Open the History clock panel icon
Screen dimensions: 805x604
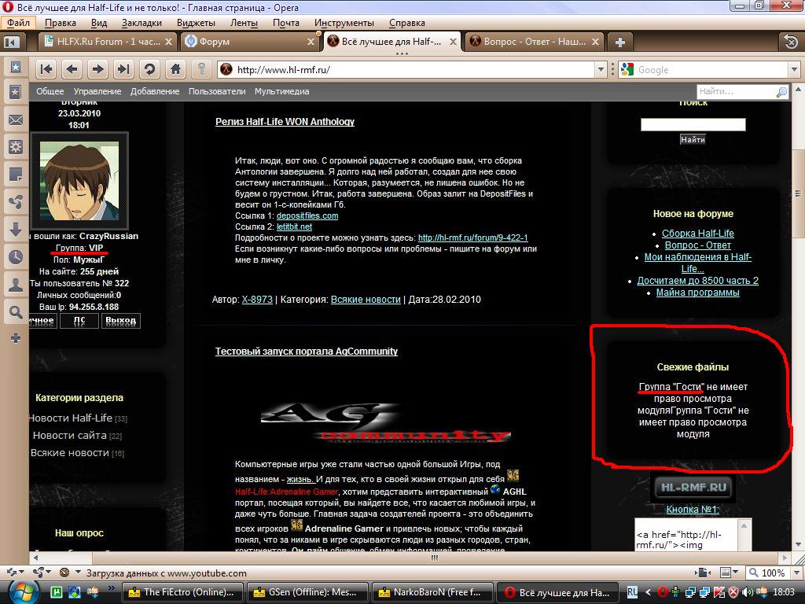point(16,257)
